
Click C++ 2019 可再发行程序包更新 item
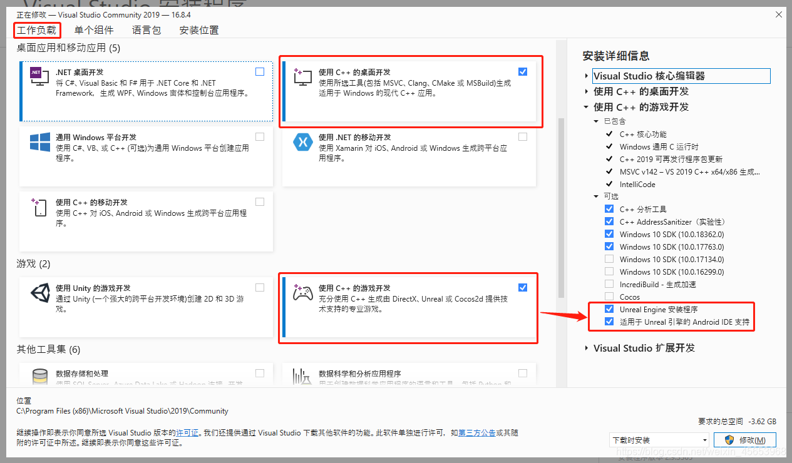click(x=671, y=159)
